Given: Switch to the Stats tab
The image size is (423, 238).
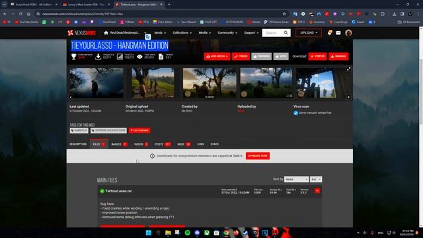Looking at the screenshot, I should pos(214,144).
